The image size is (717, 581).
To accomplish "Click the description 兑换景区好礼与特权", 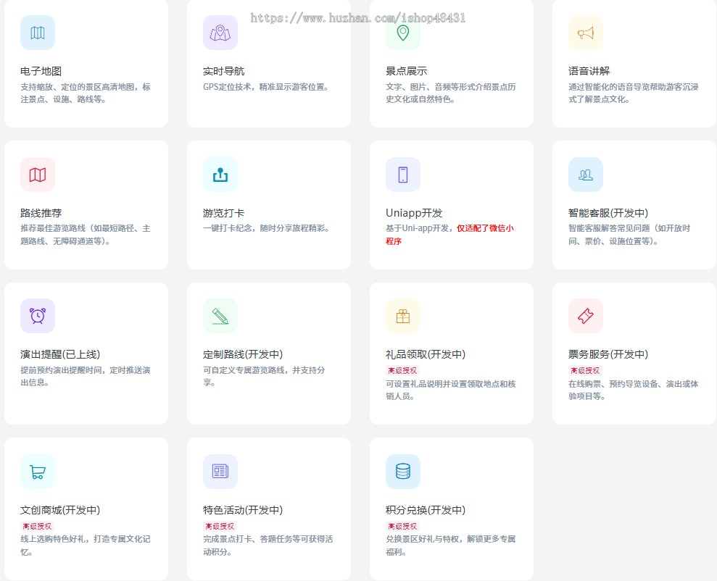I will 451,546.
